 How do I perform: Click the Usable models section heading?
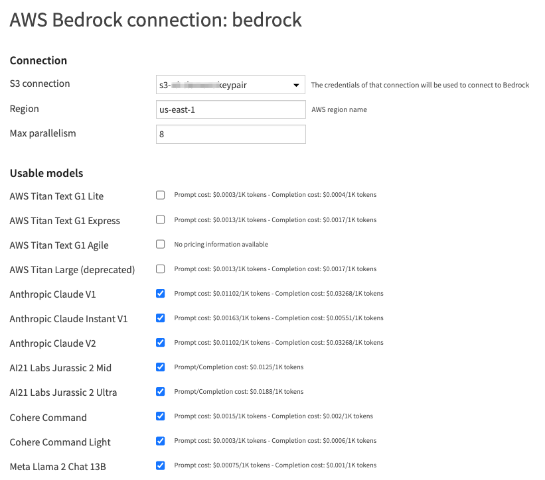pos(46,172)
